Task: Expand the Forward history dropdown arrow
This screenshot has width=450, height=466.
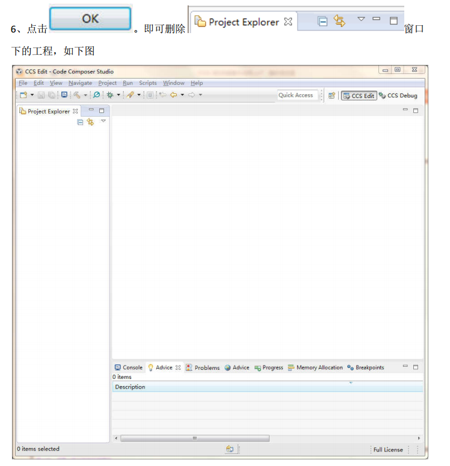Action: coord(200,95)
